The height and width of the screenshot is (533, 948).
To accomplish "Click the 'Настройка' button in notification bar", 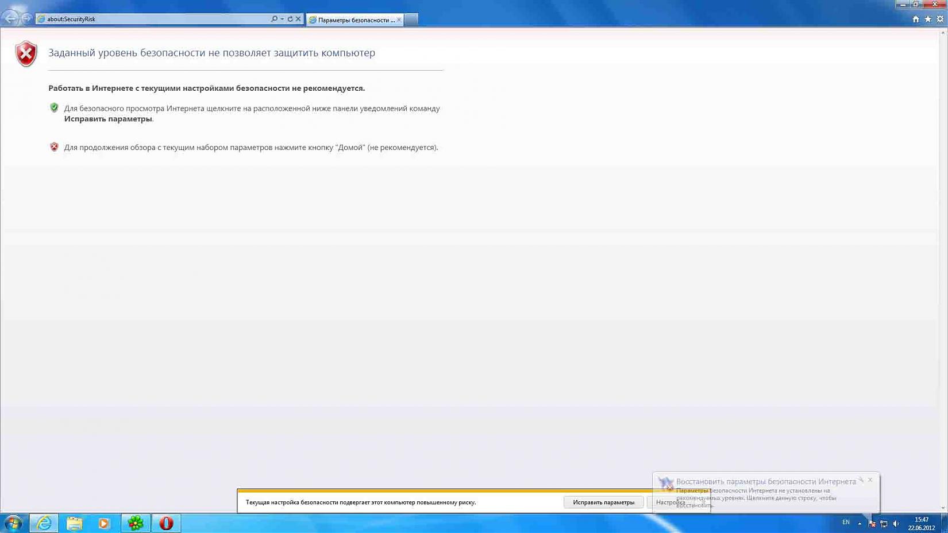I will (670, 503).
